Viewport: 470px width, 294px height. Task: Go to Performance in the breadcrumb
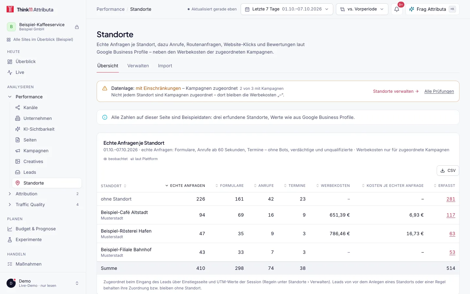coord(111,9)
